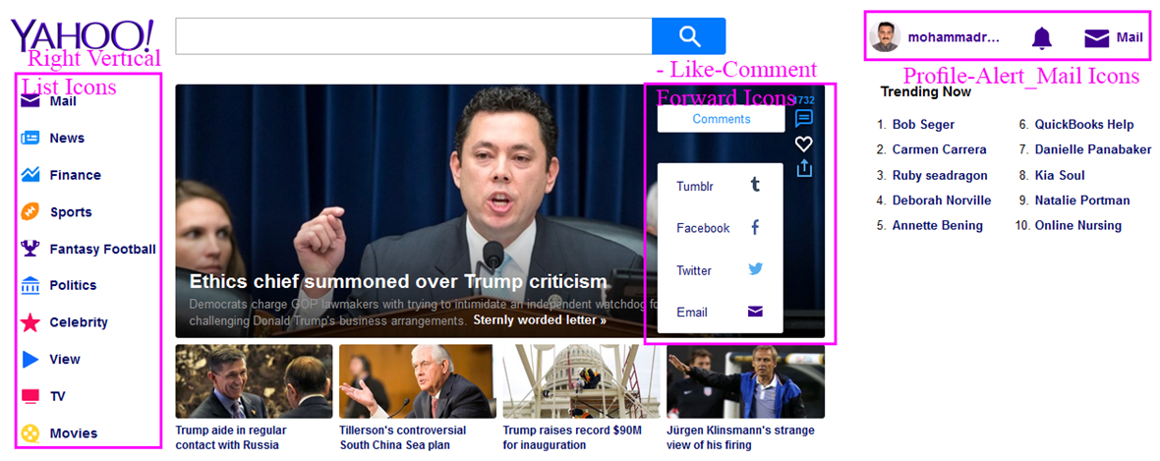The image size is (1160, 461).
Task: Click the Mail envelope icon in header
Action: tap(1096, 38)
